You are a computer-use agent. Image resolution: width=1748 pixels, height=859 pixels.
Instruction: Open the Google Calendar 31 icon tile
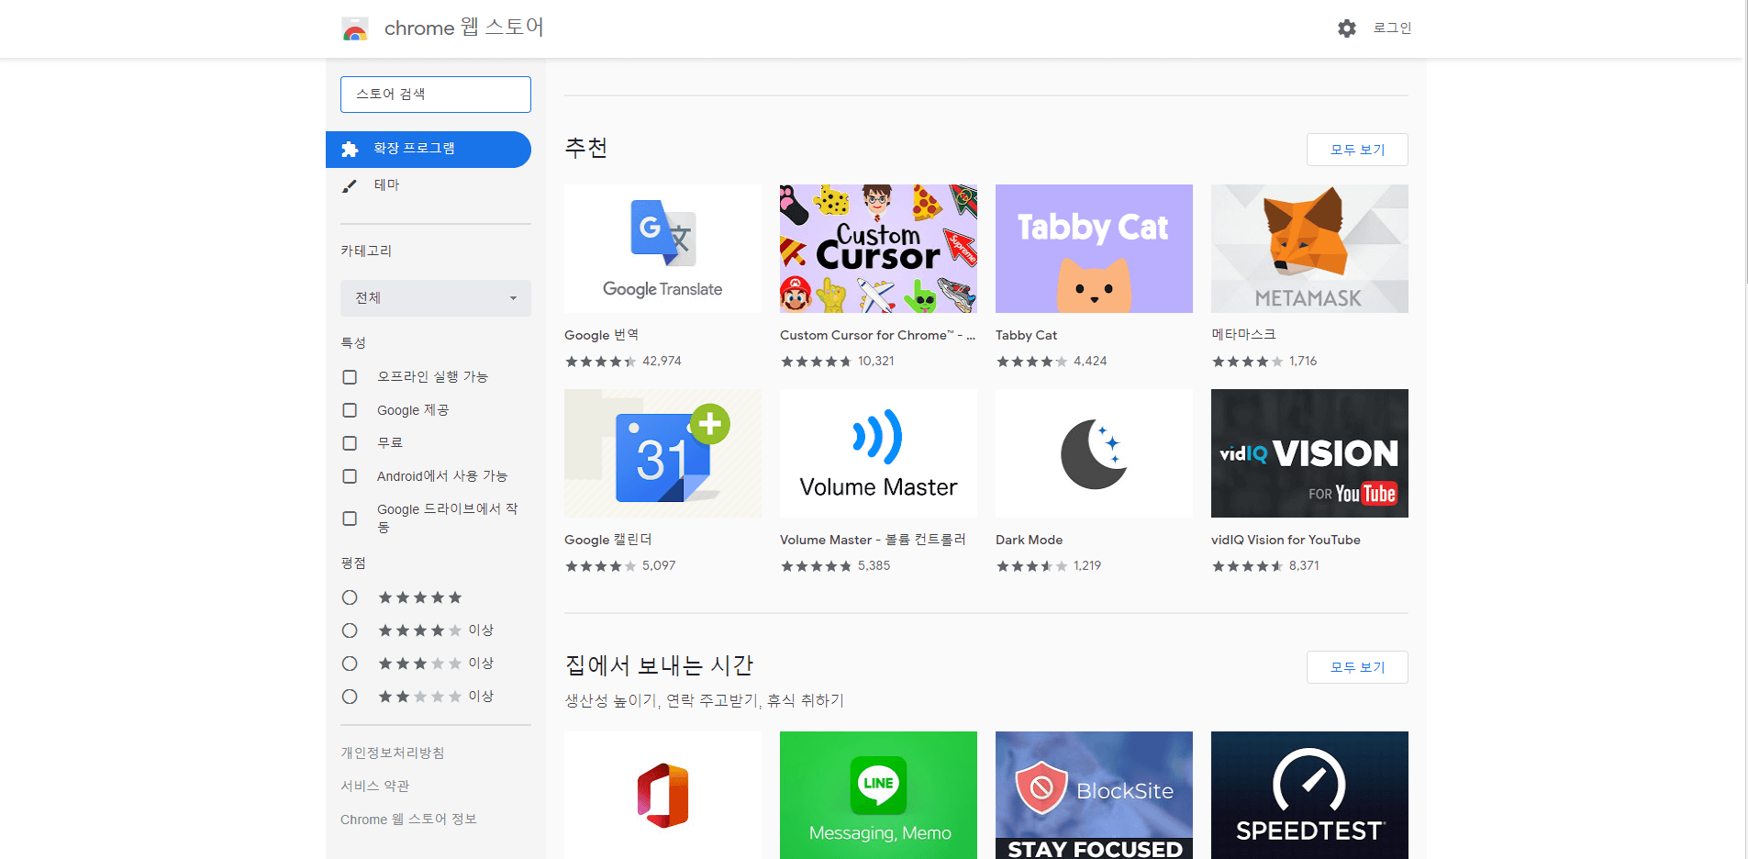(662, 453)
